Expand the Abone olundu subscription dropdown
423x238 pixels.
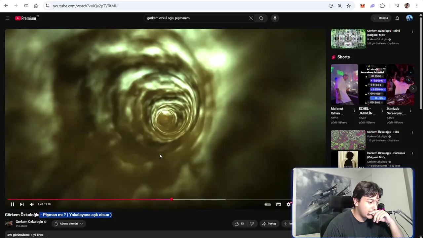[x=69, y=224]
